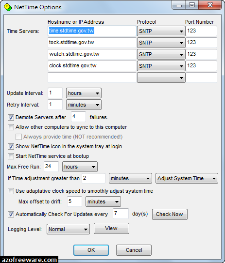The width and height of the screenshot is (225, 263).
Task: Click the time adjustment threshold value field
Action: 94,178
